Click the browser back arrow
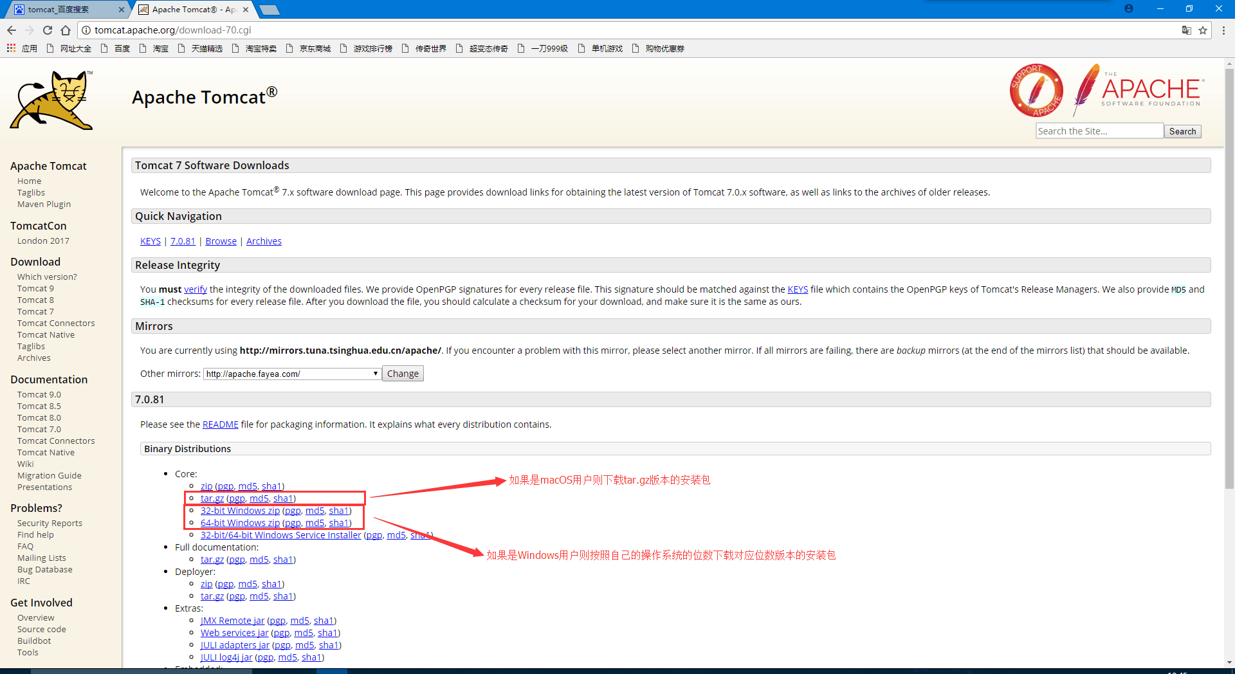The height and width of the screenshot is (674, 1235). click(12, 30)
